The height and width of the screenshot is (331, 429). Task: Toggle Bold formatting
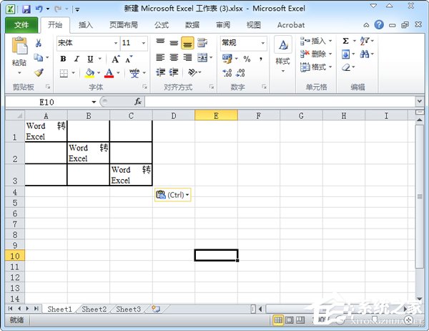[x=63, y=59]
